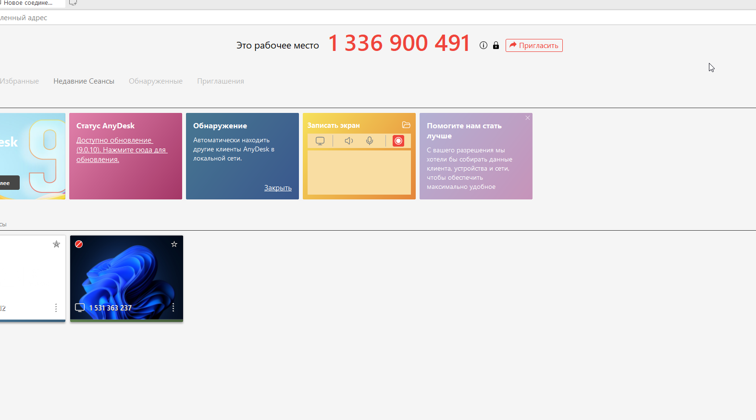Toggle screen capture monitor icon in recorder
Image resolution: width=756 pixels, height=420 pixels.
(x=320, y=141)
